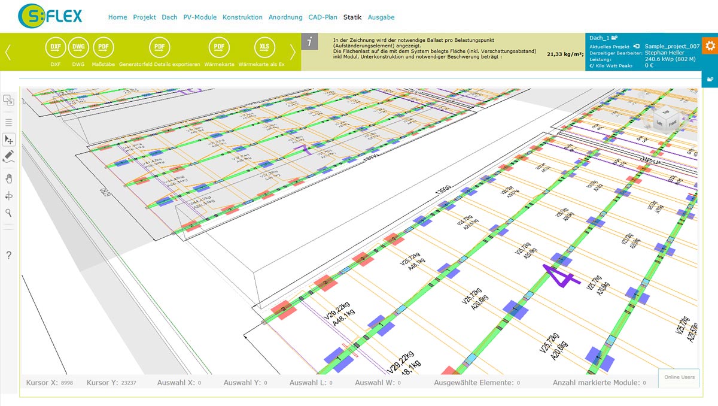Export Generatorfeld Details as PDF
This screenshot has height=406, width=718.
point(160,47)
